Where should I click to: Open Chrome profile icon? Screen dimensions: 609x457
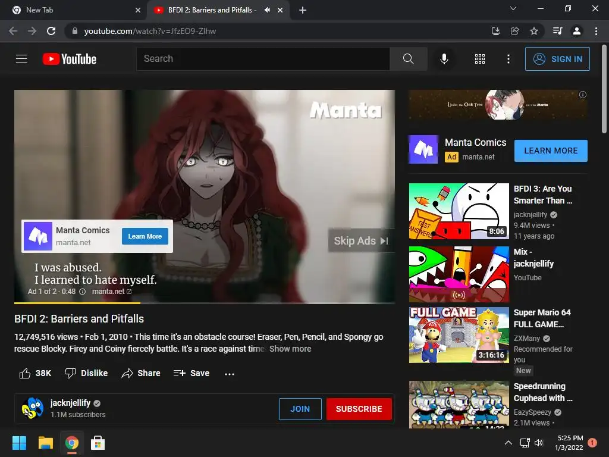tap(577, 31)
